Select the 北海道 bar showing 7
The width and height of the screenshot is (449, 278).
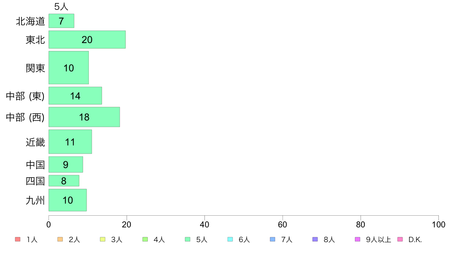coord(61,21)
